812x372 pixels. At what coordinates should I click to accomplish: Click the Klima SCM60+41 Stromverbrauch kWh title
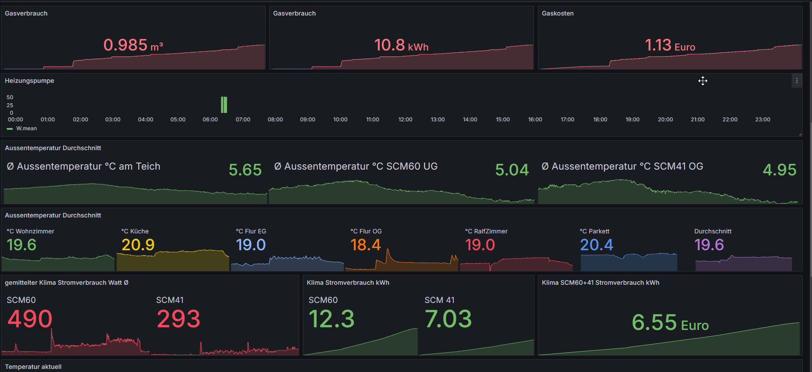(x=600, y=283)
